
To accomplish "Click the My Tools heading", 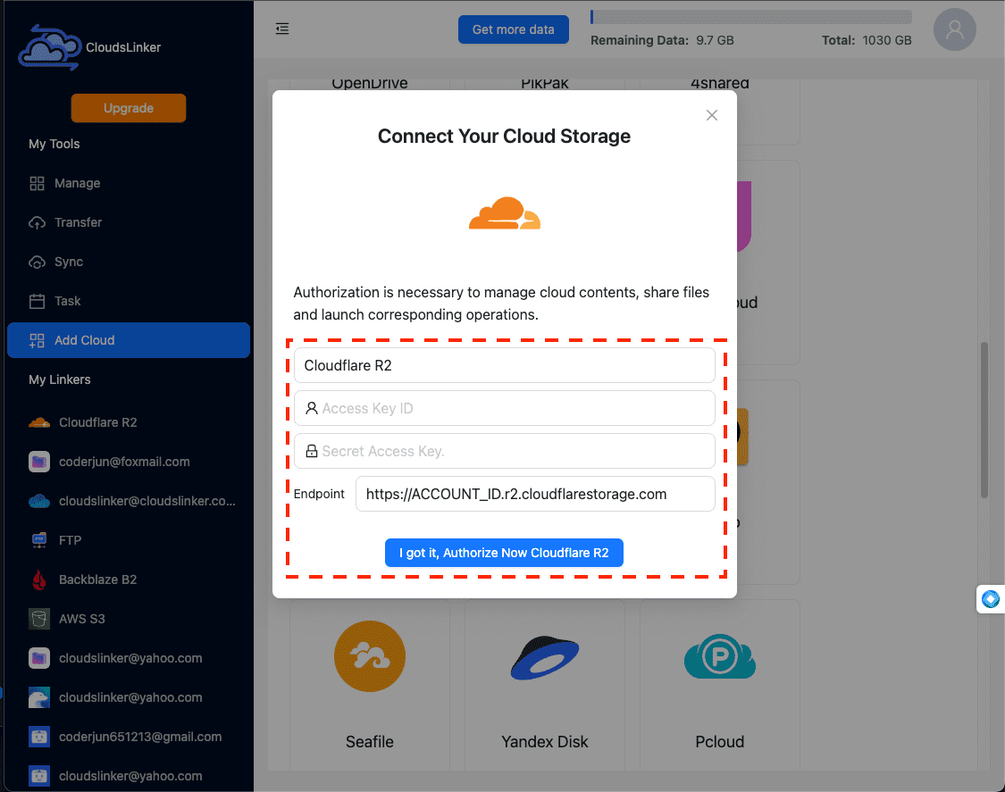I will click(54, 144).
